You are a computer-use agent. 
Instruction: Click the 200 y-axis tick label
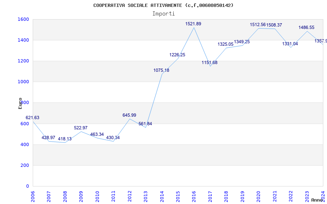click(25, 166)
